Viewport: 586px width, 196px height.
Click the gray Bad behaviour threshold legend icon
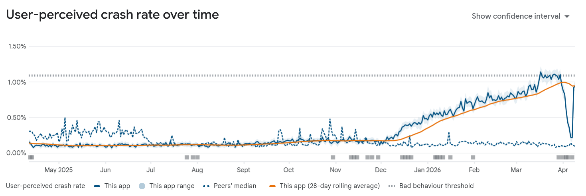point(392,186)
